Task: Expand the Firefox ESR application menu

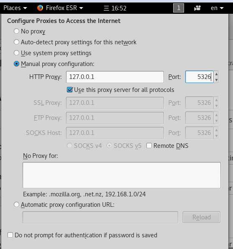Action: [x=64, y=8]
